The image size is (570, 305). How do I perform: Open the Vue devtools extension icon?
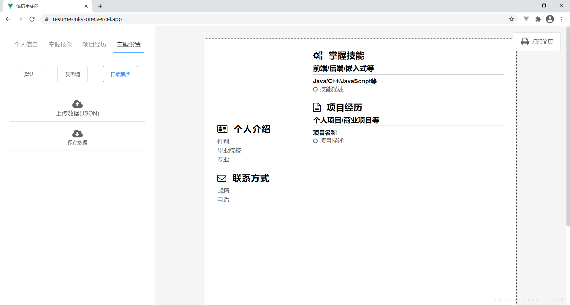[526, 19]
